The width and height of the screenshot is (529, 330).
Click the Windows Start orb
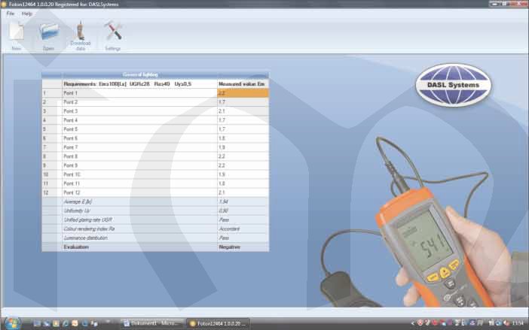9,322
